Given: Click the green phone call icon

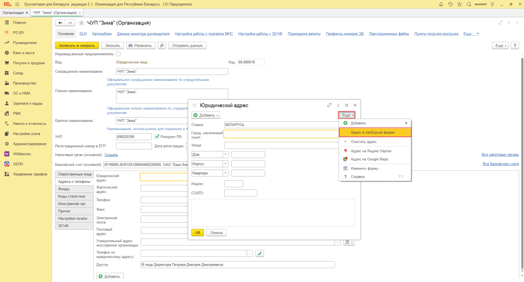Looking at the screenshot, I should pos(259,253).
